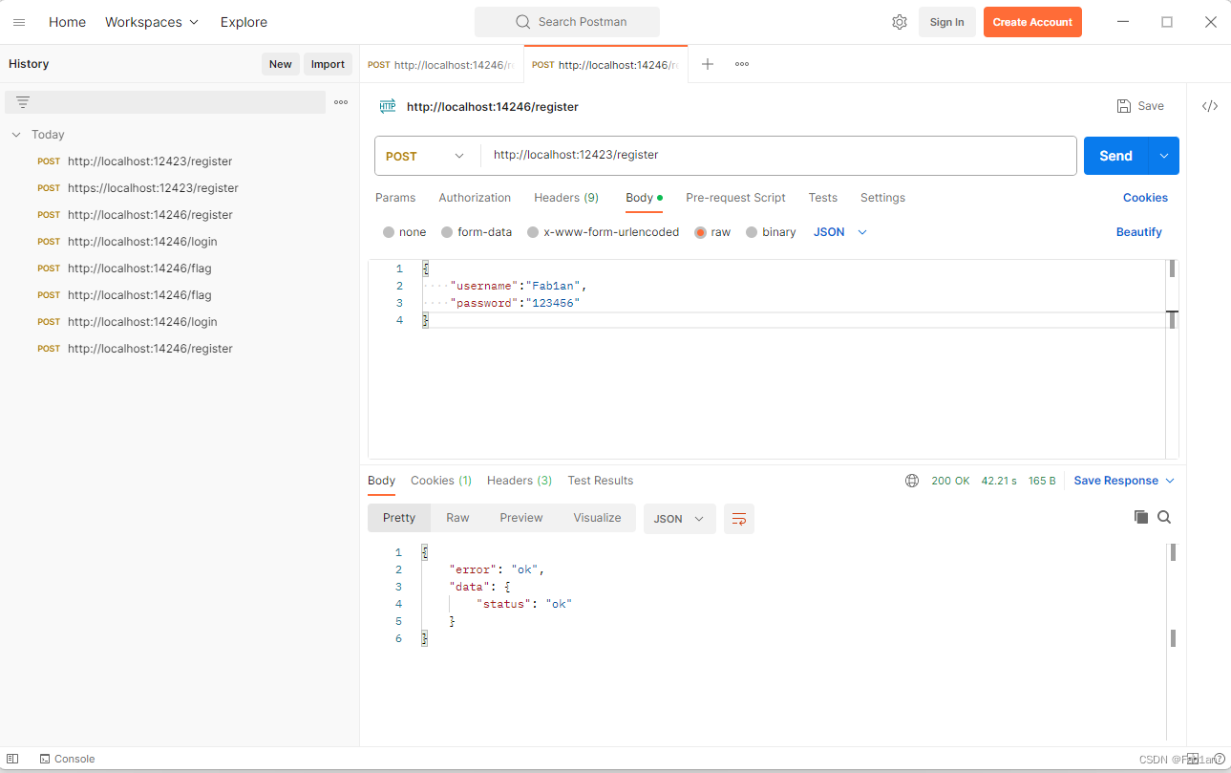Viewport: 1231px width, 773px height.
Task: Open request Headers (9) tab
Action: pos(566,198)
